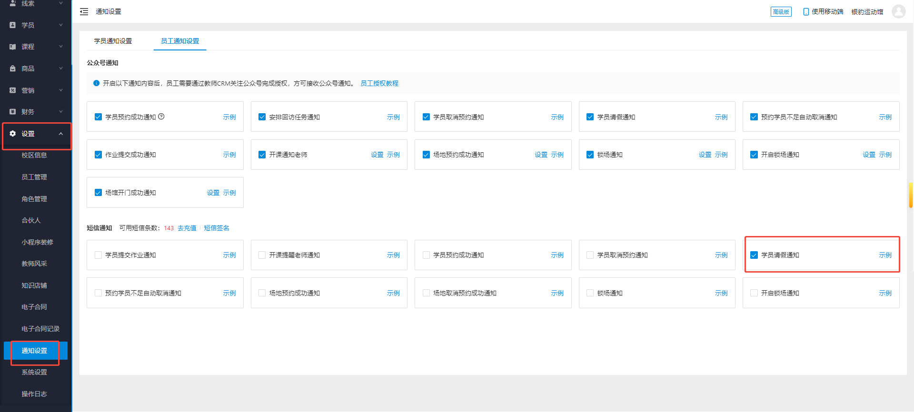
Task: Expand the 财务 menu chevron
Action: click(61, 112)
